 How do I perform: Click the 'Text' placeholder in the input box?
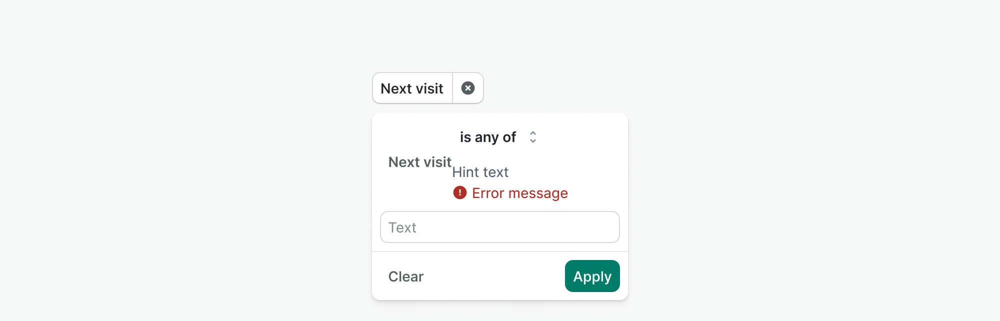tap(402, 227)
